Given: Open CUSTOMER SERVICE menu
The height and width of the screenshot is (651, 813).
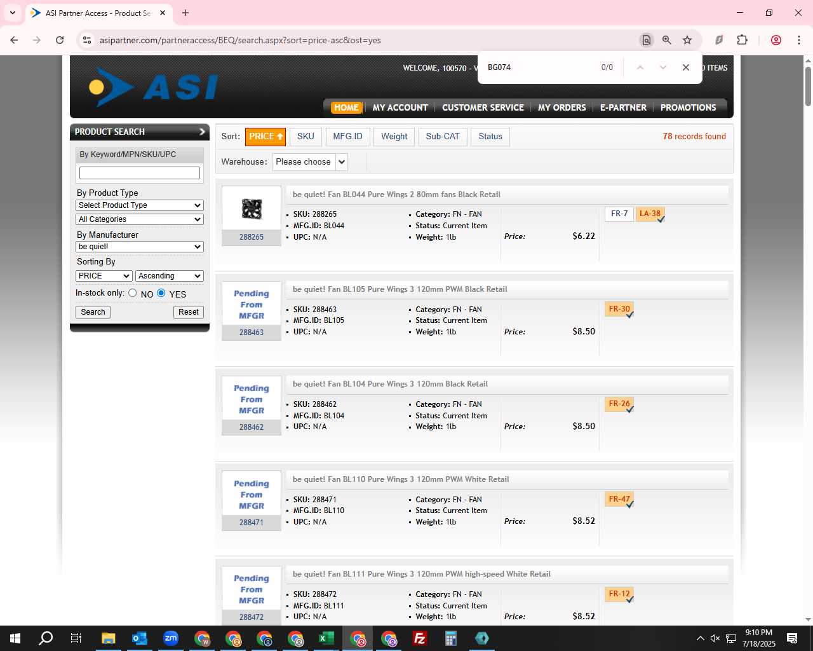Looking at the screenshot, I should (483, 107).
